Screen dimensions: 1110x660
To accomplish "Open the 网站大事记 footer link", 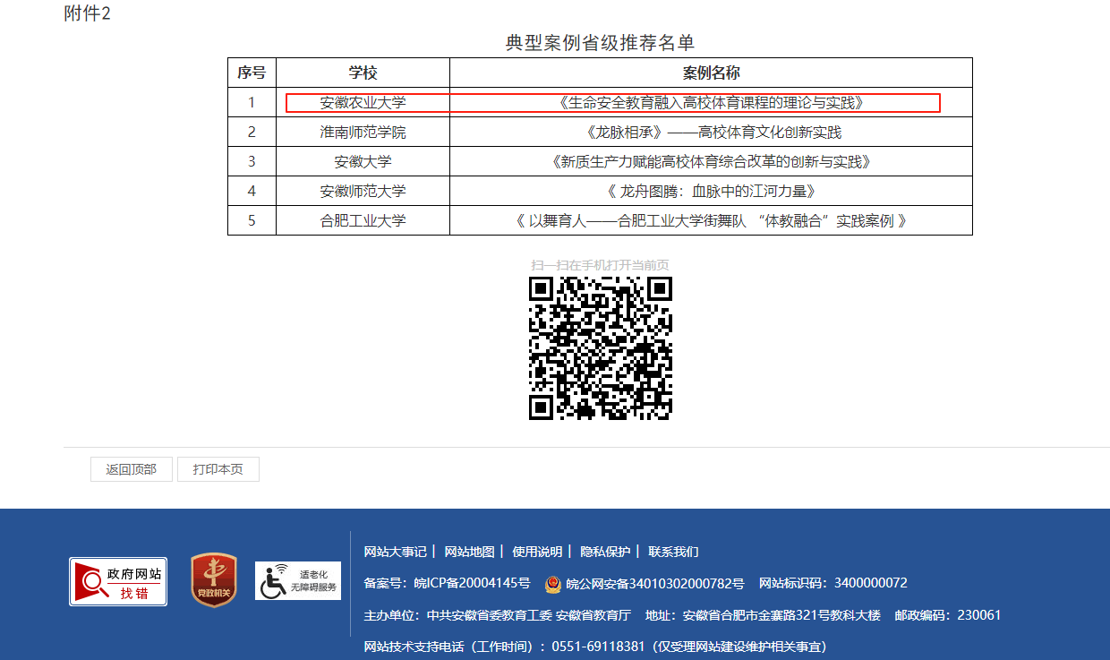I will coord(395,552).
